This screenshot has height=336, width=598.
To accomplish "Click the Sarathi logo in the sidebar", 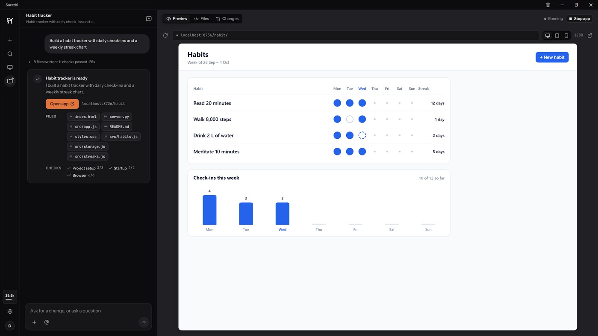I will [x=10, y=21].
